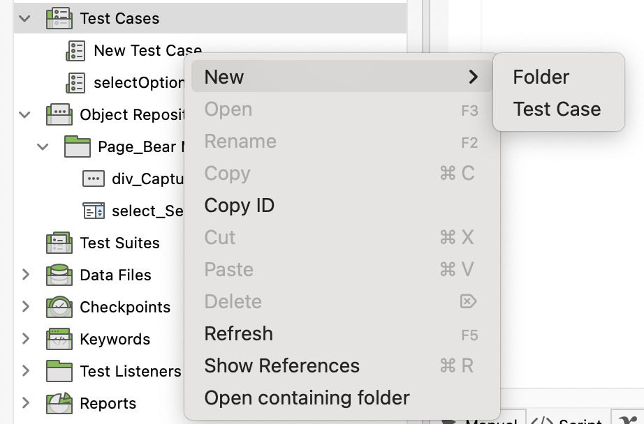This screenshot has height=424, width=644.
Task: Click the Checkpoints clock icon
Action: click(x=59, y=307)
